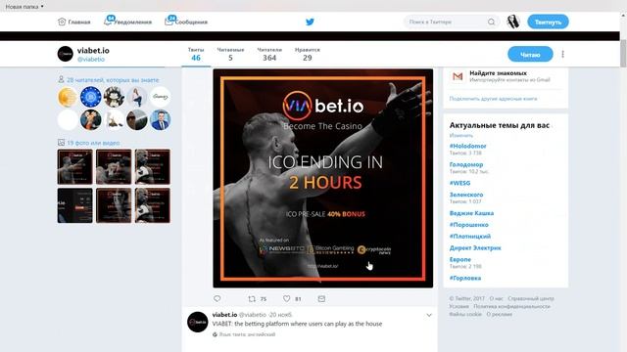
Task: Open the Gmail contacts import icon
Action: pos(458,76)
